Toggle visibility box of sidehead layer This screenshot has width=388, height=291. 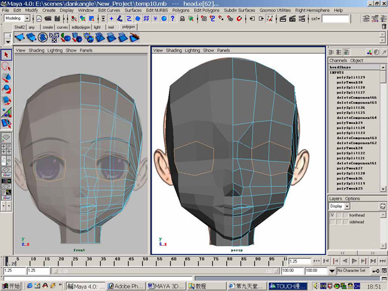coord(332,222)
